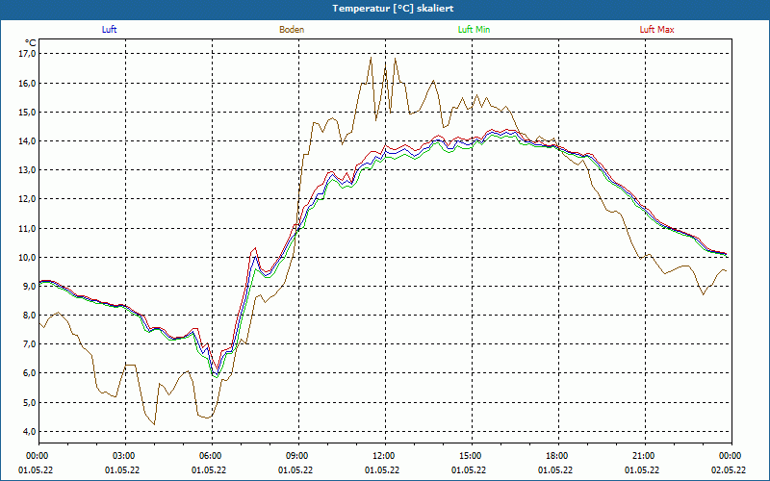Viewport: 770px width, 481px height.
Task: Click the '21:00' time axis label
Action: (645, 456)
